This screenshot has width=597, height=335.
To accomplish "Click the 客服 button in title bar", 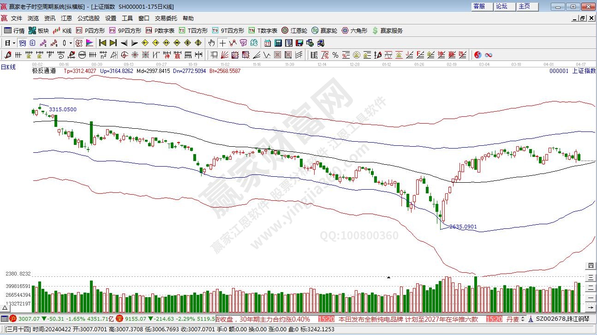I will [x=479, y=6].
